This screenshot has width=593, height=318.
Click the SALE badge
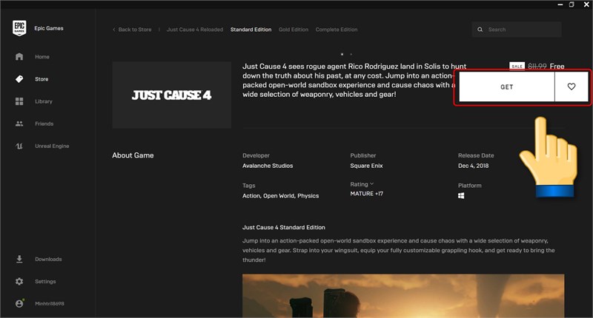[517, 66]
